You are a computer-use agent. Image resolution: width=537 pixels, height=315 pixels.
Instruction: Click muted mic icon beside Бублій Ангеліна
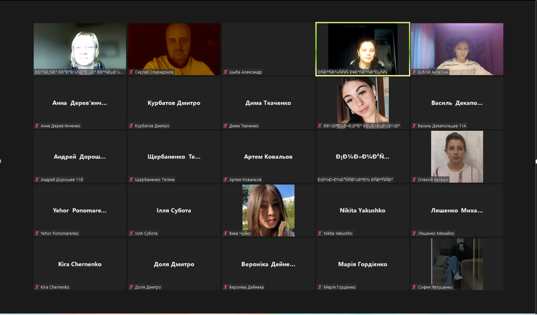tap(414, 72)
